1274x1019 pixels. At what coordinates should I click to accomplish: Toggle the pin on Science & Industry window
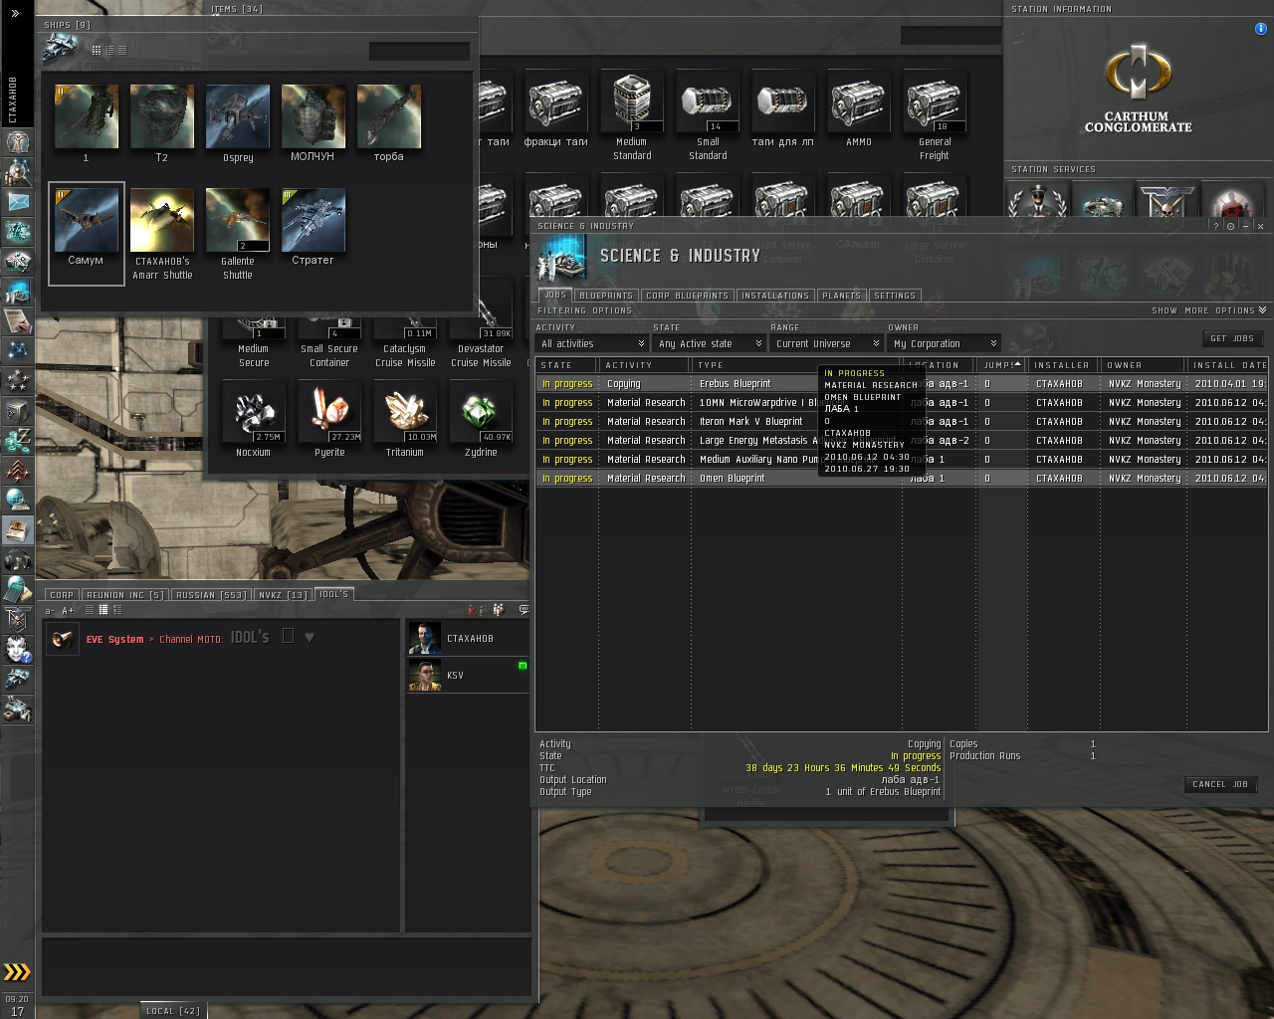[1231, 226]
